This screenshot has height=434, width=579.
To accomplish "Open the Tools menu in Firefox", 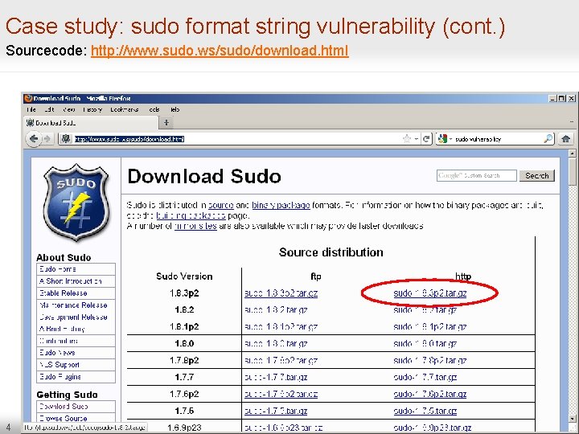I will 154,109.
